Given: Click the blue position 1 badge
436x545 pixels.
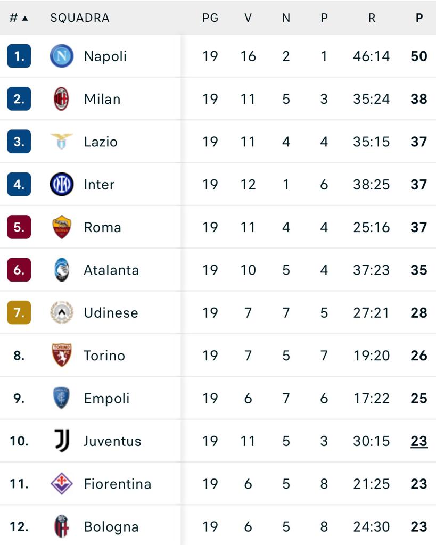Looking at the screenshot, I should (x=19, y=56).
